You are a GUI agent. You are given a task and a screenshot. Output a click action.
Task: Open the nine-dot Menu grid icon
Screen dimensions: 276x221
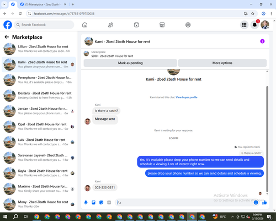[244, 25]
